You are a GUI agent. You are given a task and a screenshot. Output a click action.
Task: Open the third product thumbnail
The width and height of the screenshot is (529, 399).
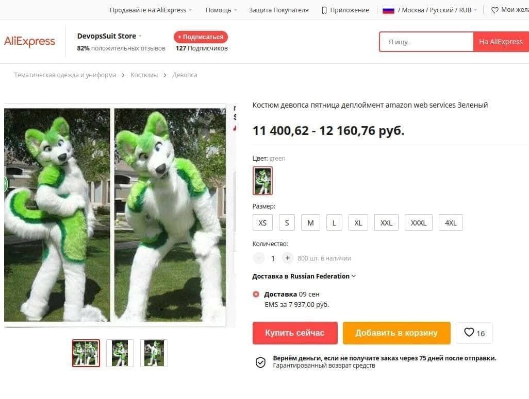pos(154,353)
